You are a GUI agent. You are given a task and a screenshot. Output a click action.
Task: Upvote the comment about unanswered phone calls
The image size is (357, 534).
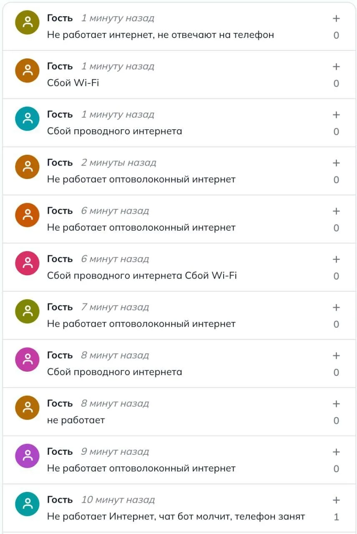336,18
